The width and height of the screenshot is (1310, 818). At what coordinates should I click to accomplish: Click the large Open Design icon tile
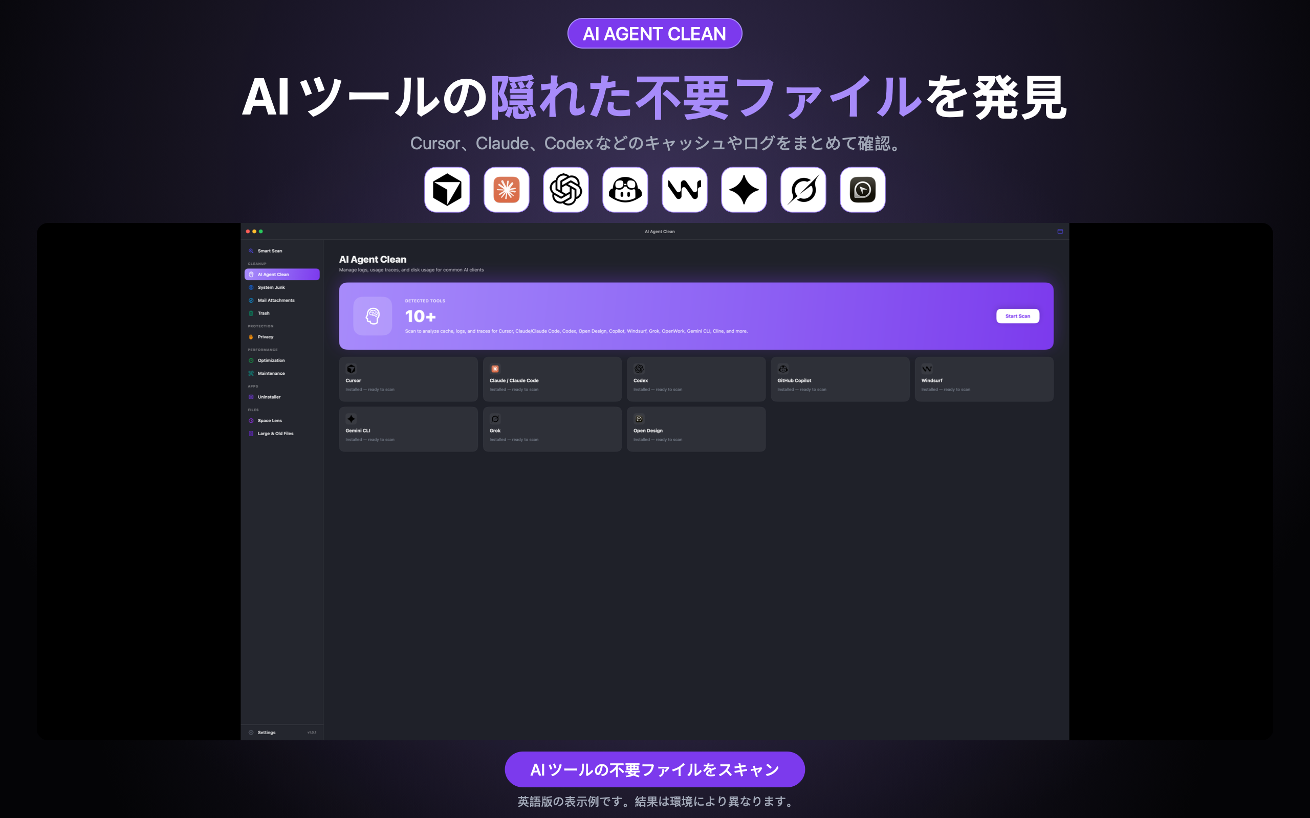coord(862,190)
